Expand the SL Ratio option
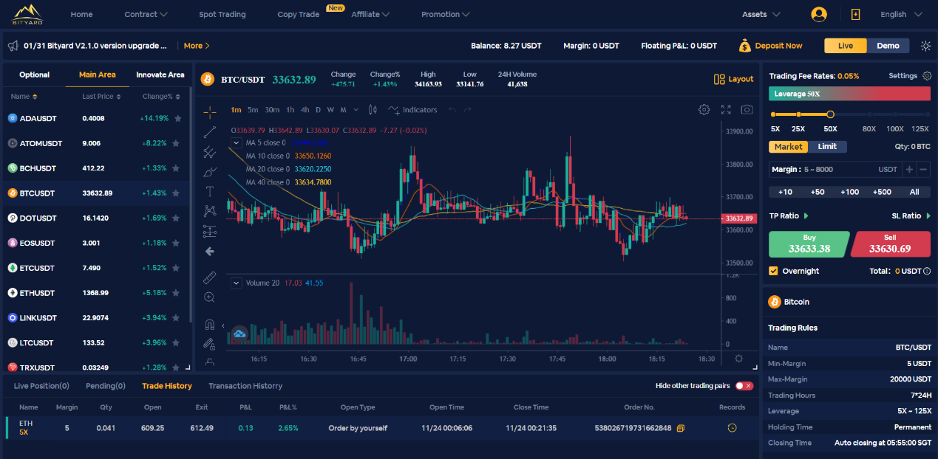The width and height of the screenshot is (938, 459). pos(911,215)
